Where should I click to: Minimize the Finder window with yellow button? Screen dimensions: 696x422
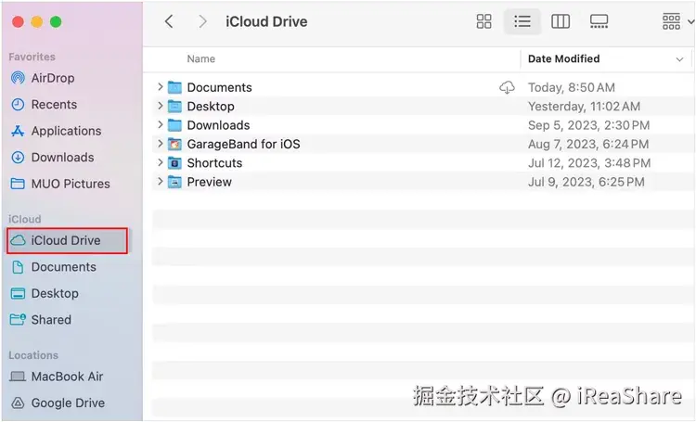pos(37,21)
